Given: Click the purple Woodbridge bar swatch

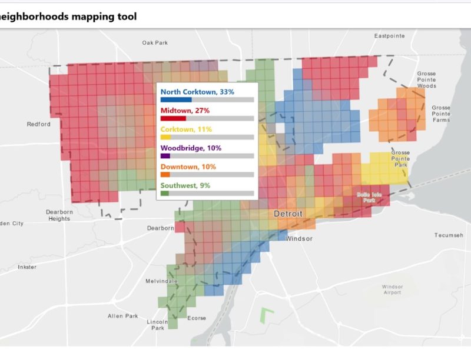Looking at the screenshot, I should (x=165, y=156).
